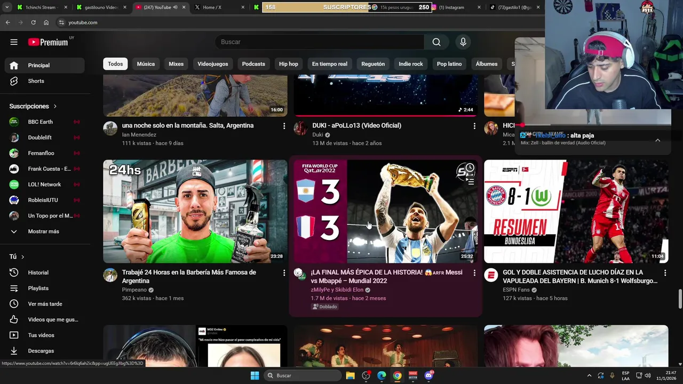
Task: Go back with the browser arrow
Action: 8,22
